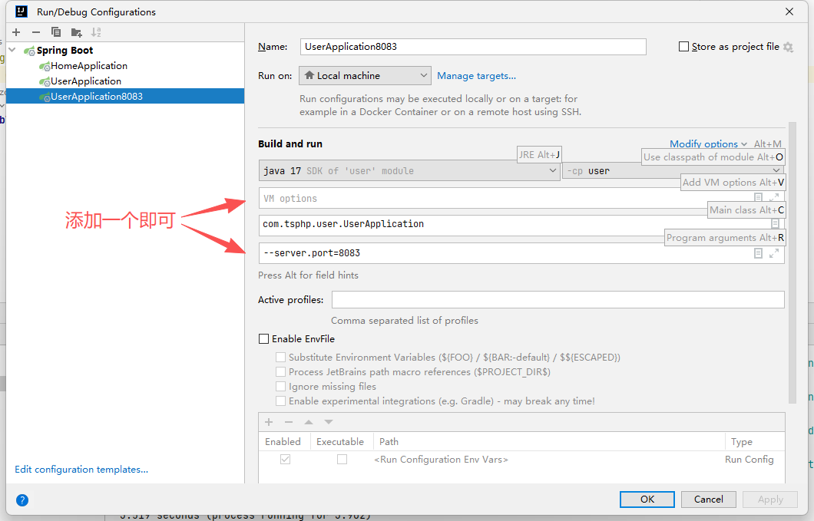Click the OK button

(x=647, y=499)
